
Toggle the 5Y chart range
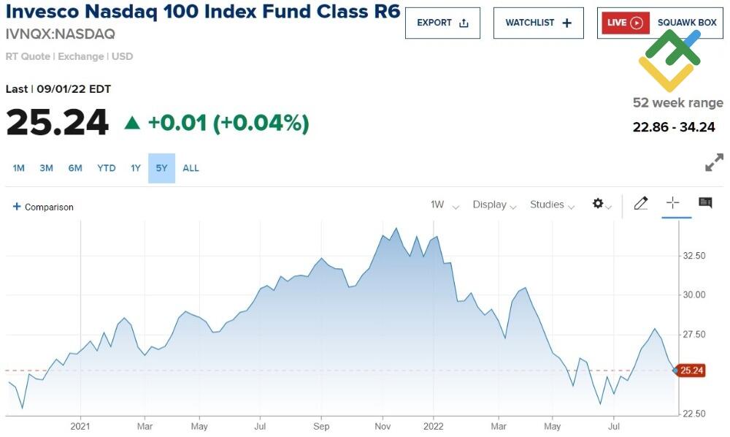coord(161,168)
